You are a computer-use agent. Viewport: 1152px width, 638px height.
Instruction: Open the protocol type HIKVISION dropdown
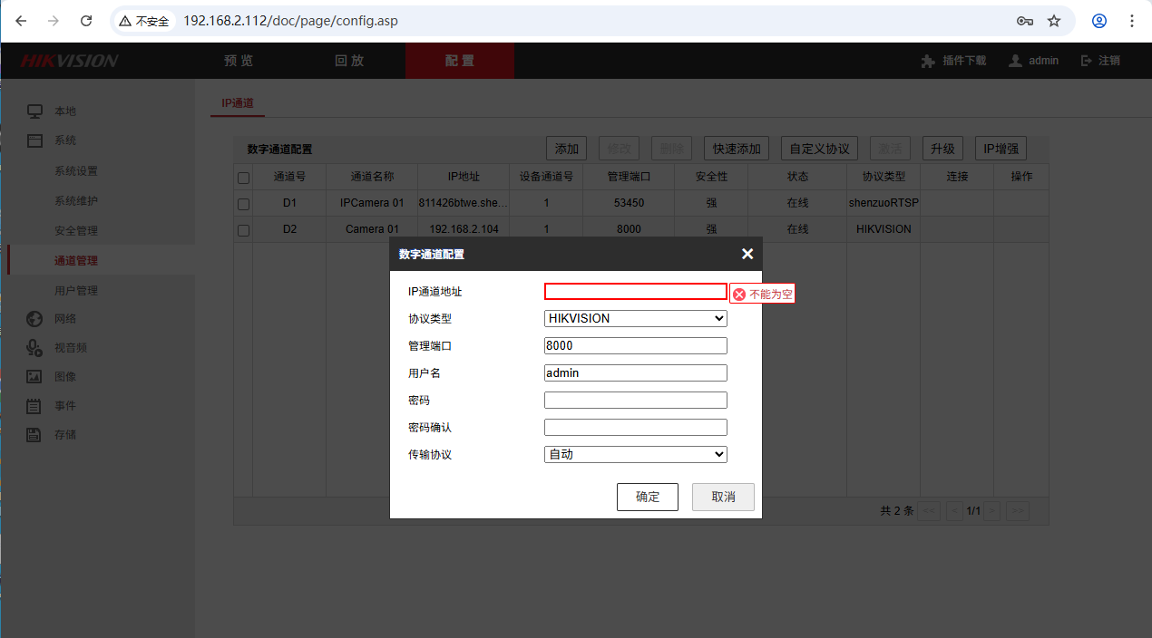635,318
